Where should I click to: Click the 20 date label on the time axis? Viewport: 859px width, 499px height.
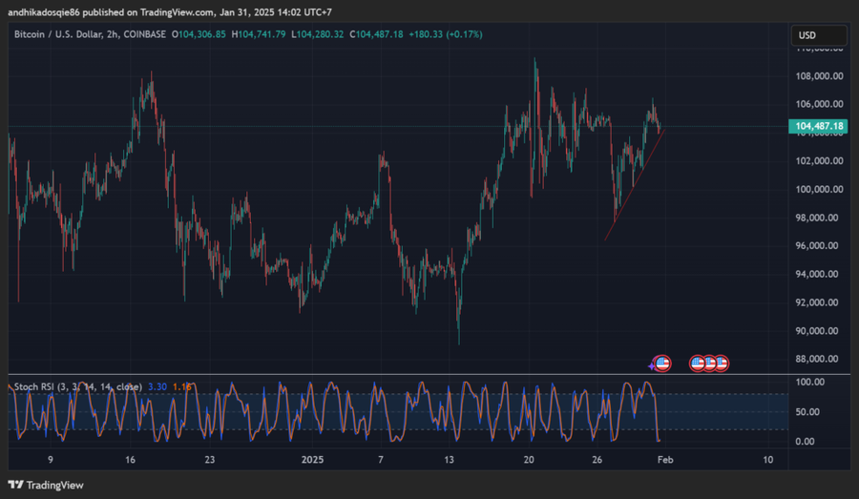point(529,460)
